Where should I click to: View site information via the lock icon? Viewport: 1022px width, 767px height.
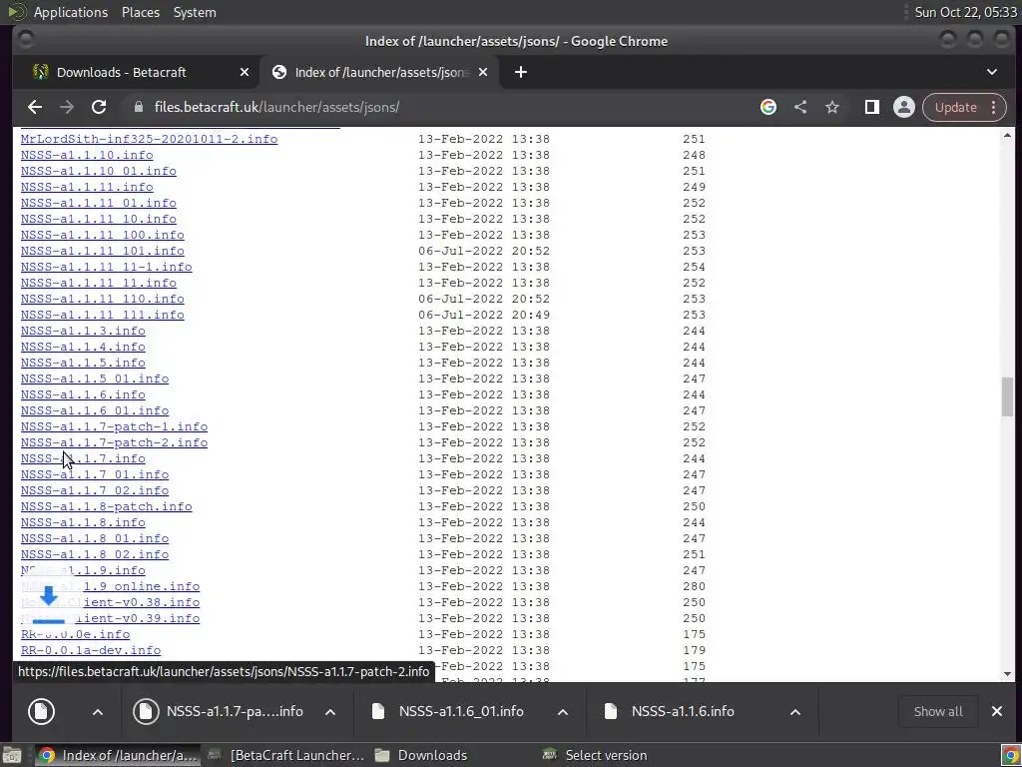138,107
